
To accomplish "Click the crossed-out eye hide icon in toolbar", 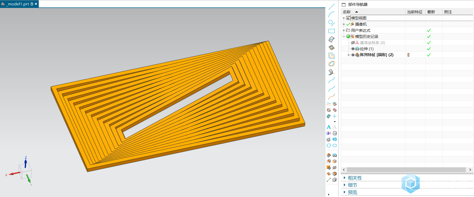I will [335, 168].
